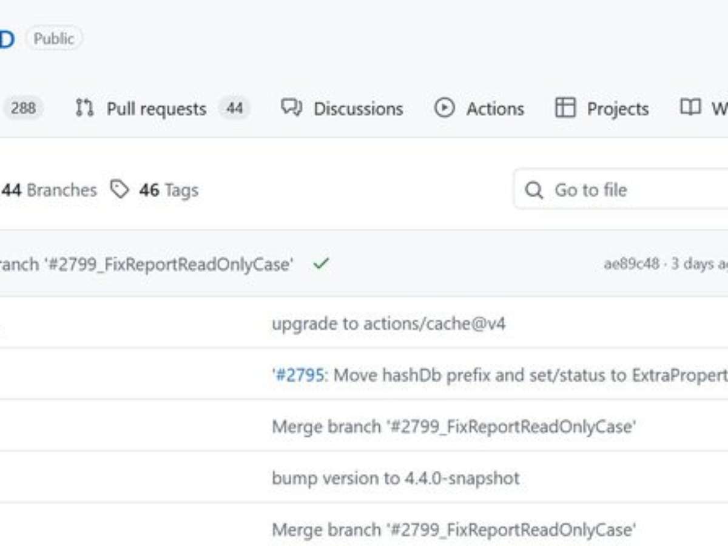Follow the #2795 issue link

pos(299,376)
